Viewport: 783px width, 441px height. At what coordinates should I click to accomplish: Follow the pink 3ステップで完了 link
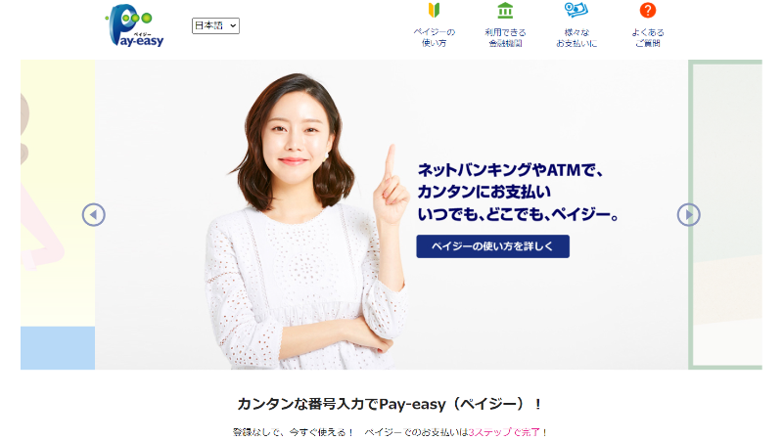pos(504,432)
